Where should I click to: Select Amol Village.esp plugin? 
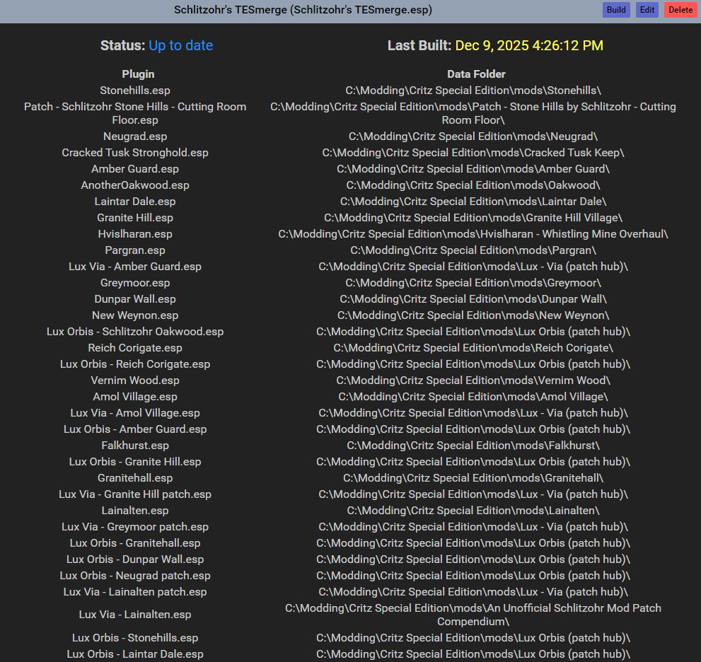[135, 397]
